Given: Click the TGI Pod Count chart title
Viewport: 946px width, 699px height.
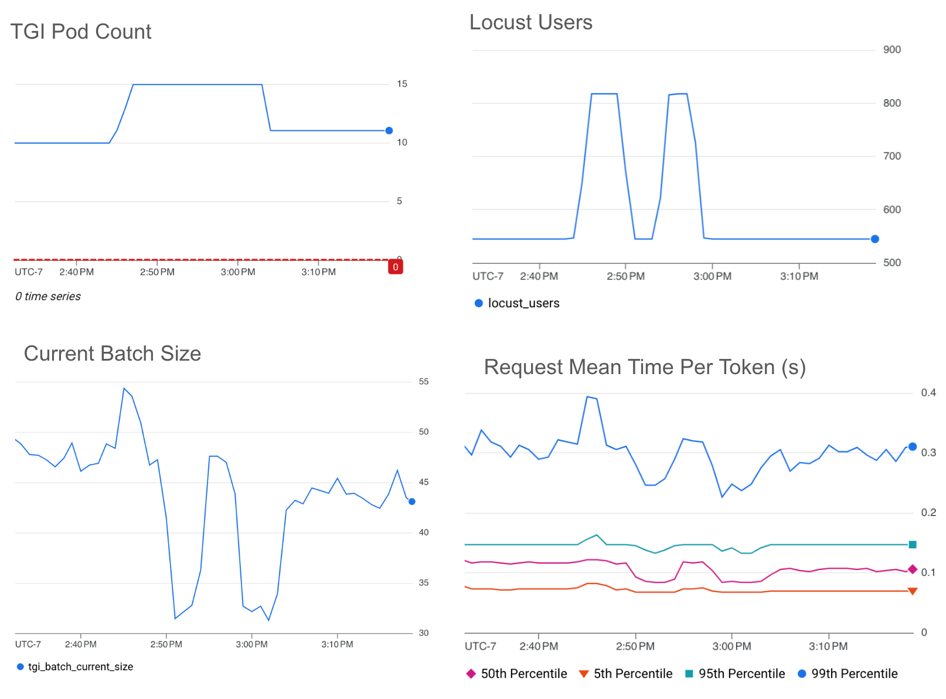Looking at the screenshot, I should point(81,32).
